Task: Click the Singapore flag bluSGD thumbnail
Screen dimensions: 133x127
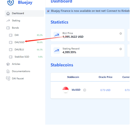Action: (66, 90)
